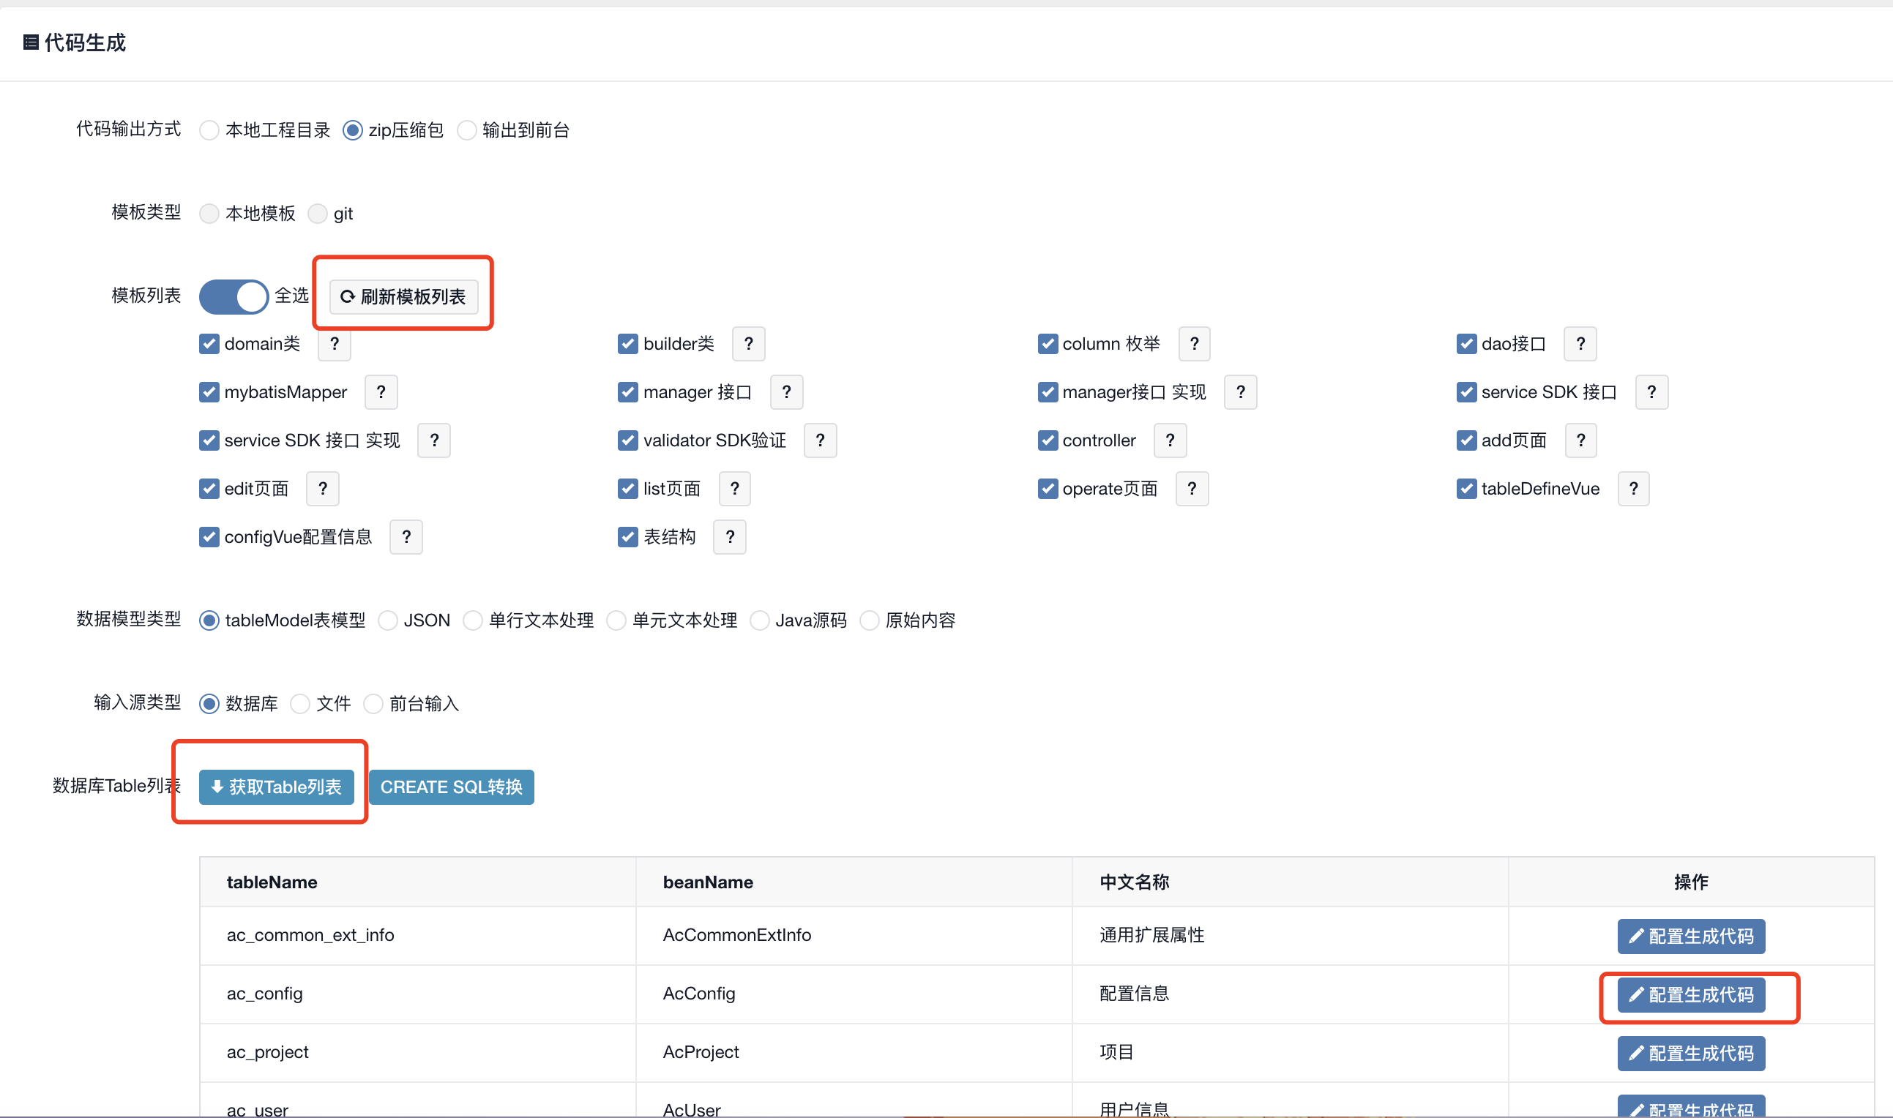Click 获取Table列表 button

(x=276, y=787)
